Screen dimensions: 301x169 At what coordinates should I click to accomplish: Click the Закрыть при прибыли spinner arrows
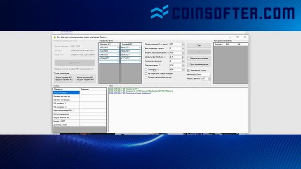coord(183,57)
